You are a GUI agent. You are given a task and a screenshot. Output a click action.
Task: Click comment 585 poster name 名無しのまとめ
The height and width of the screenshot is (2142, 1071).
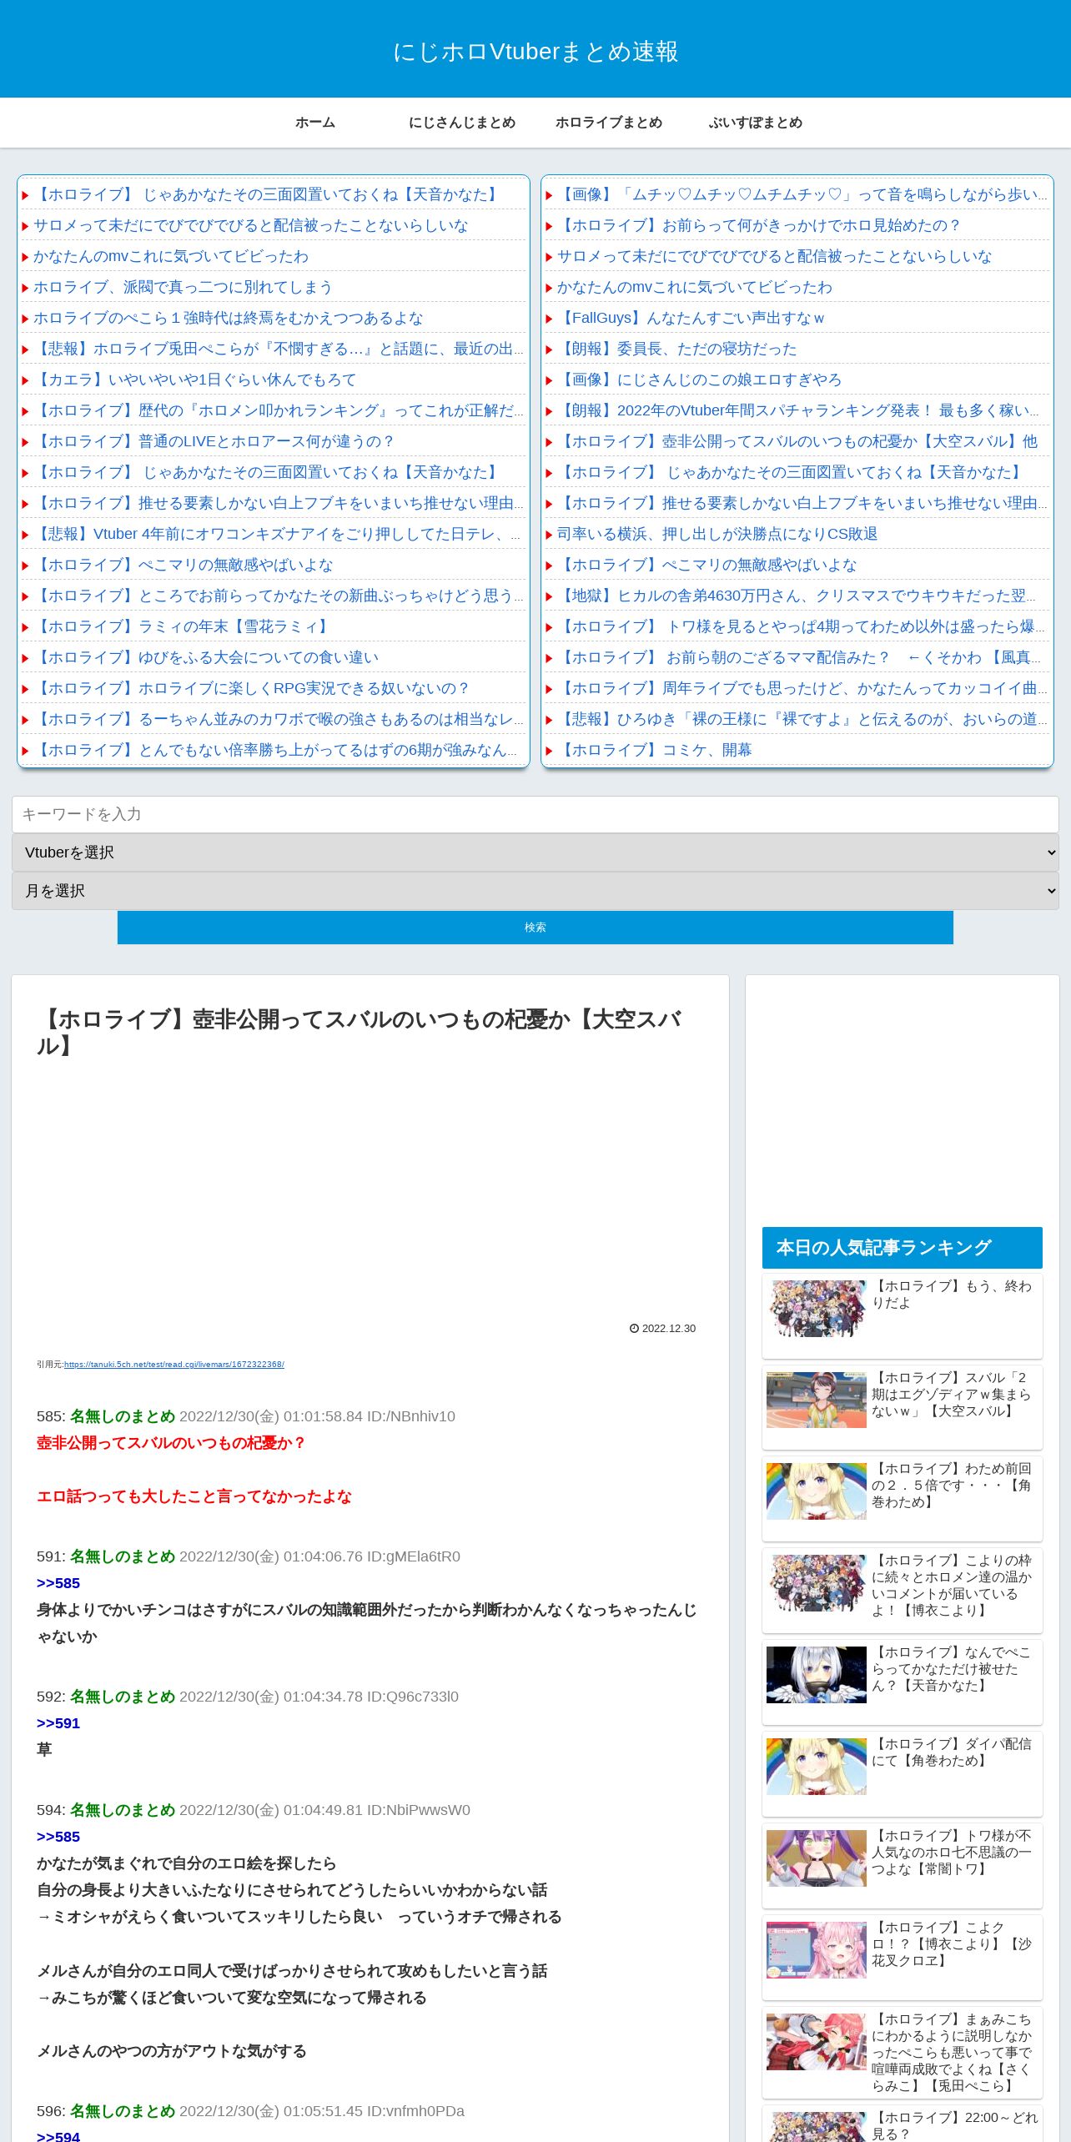tap(123, 1416)
